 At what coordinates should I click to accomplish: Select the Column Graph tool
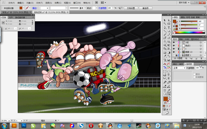tap(169, 60)
